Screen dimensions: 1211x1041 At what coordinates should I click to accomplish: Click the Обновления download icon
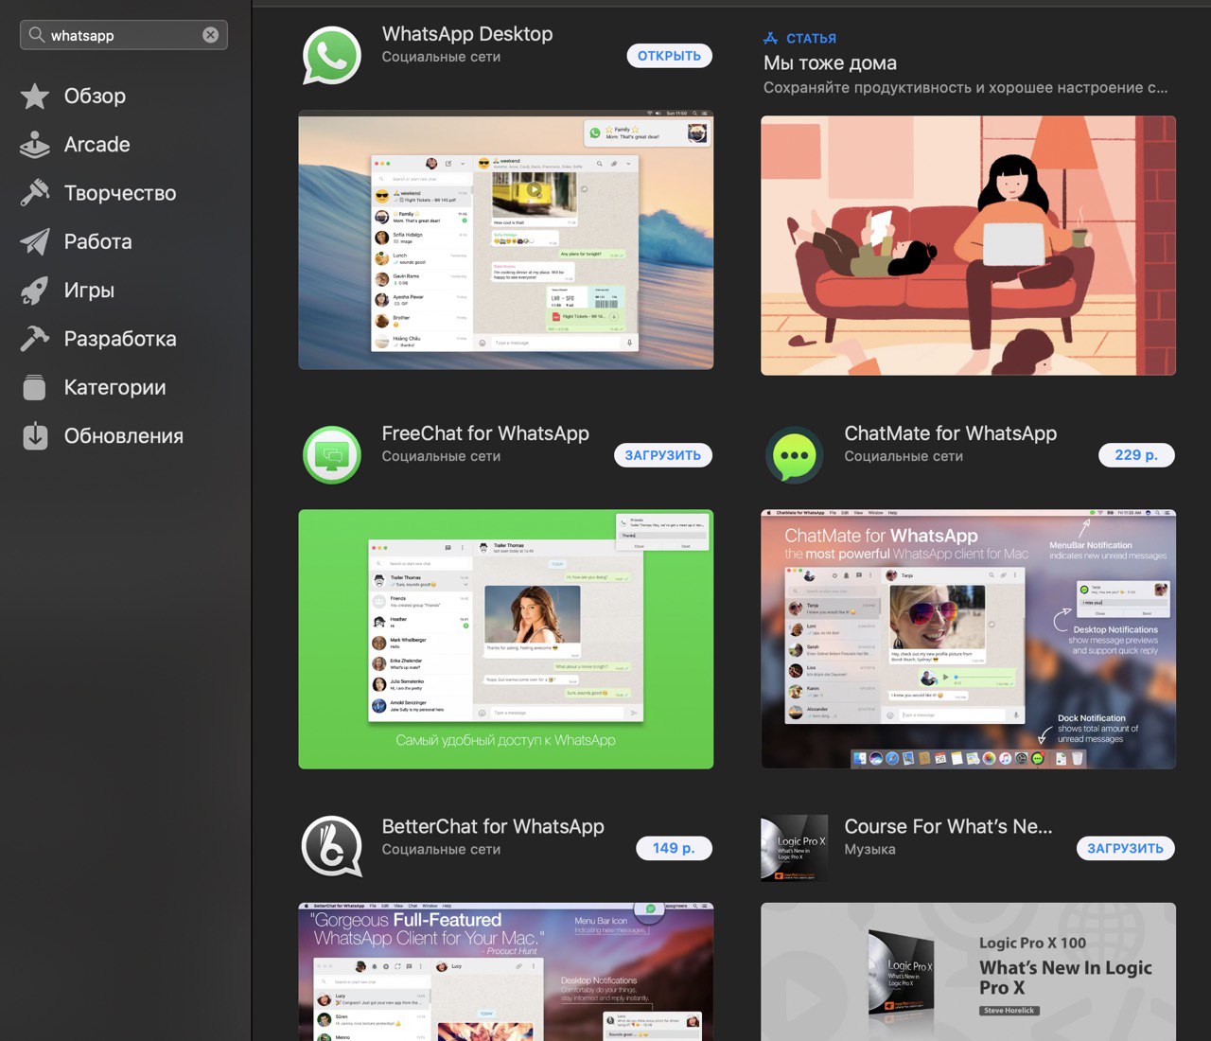click(35, 436)
